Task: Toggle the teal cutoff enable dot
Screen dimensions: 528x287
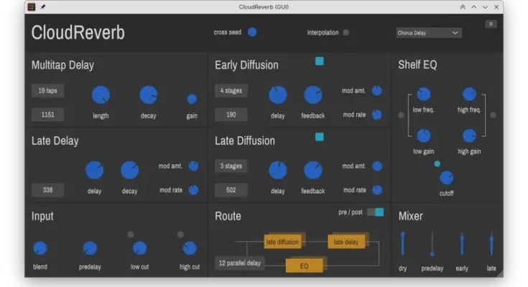Action: coord(437,164)
